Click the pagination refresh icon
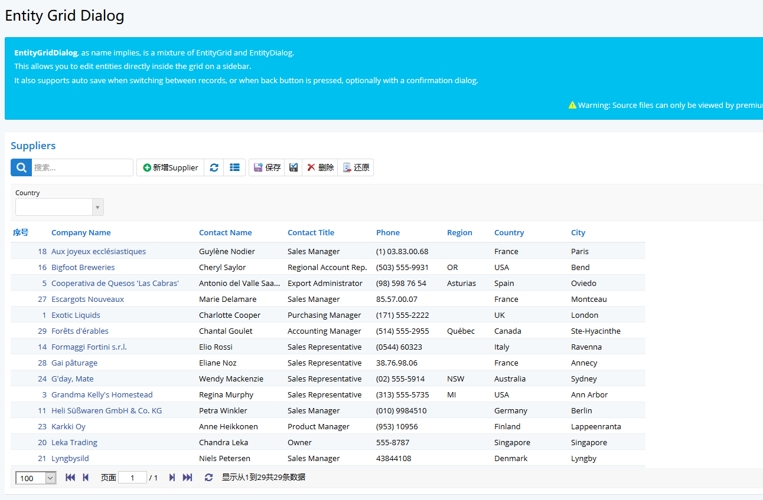The width and height of the screenshot is (763, 500). [x=208, y=477]
